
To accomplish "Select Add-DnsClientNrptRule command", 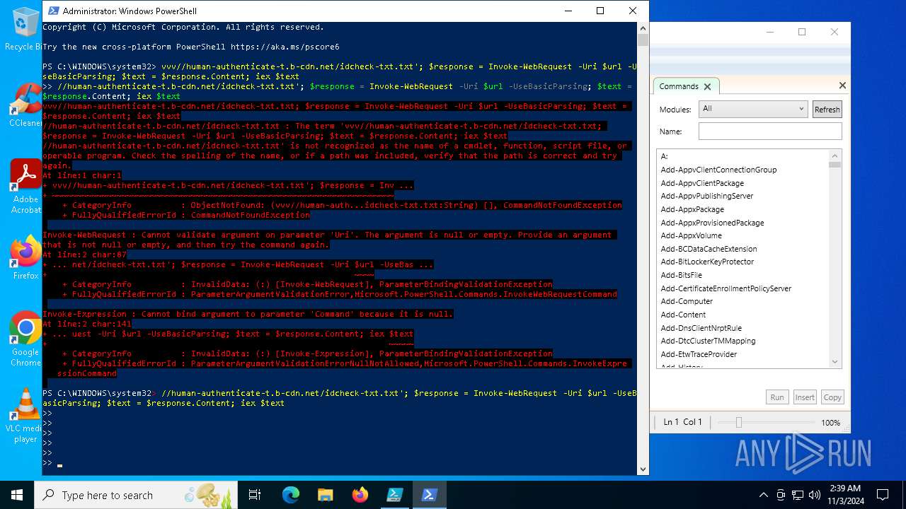I will [701, 328].
